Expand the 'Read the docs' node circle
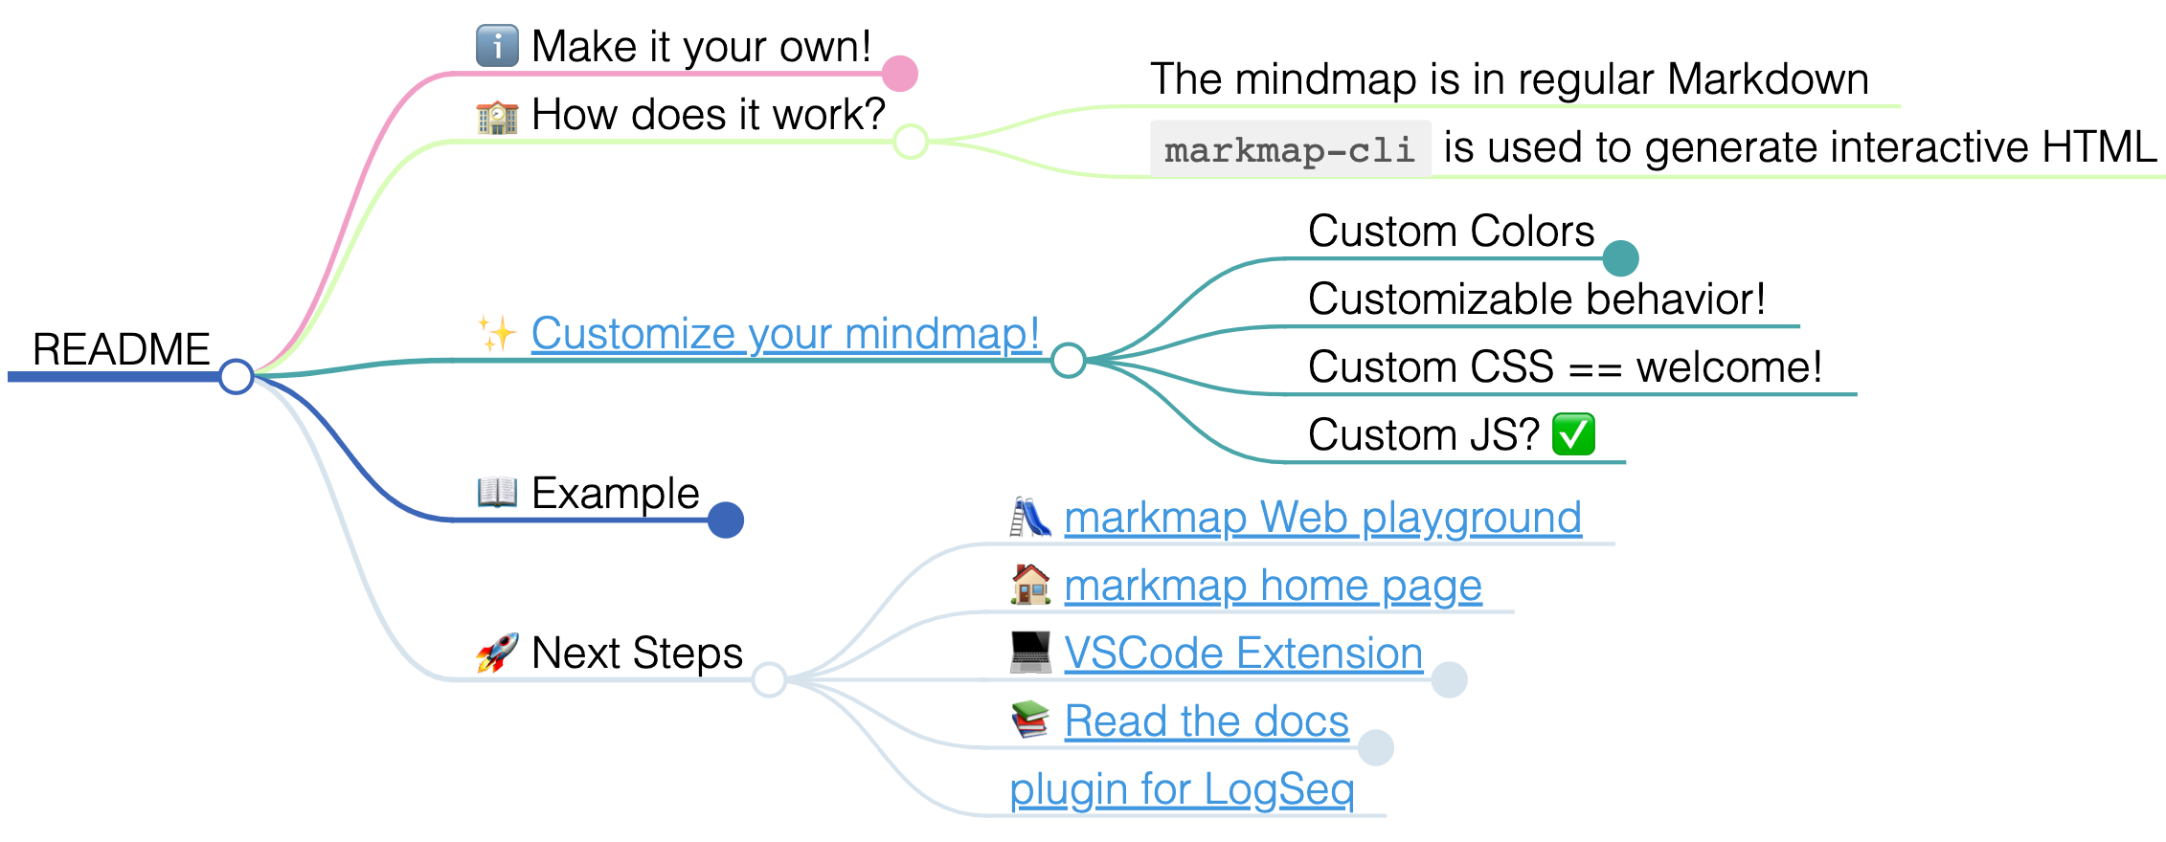 (1376, 748)
